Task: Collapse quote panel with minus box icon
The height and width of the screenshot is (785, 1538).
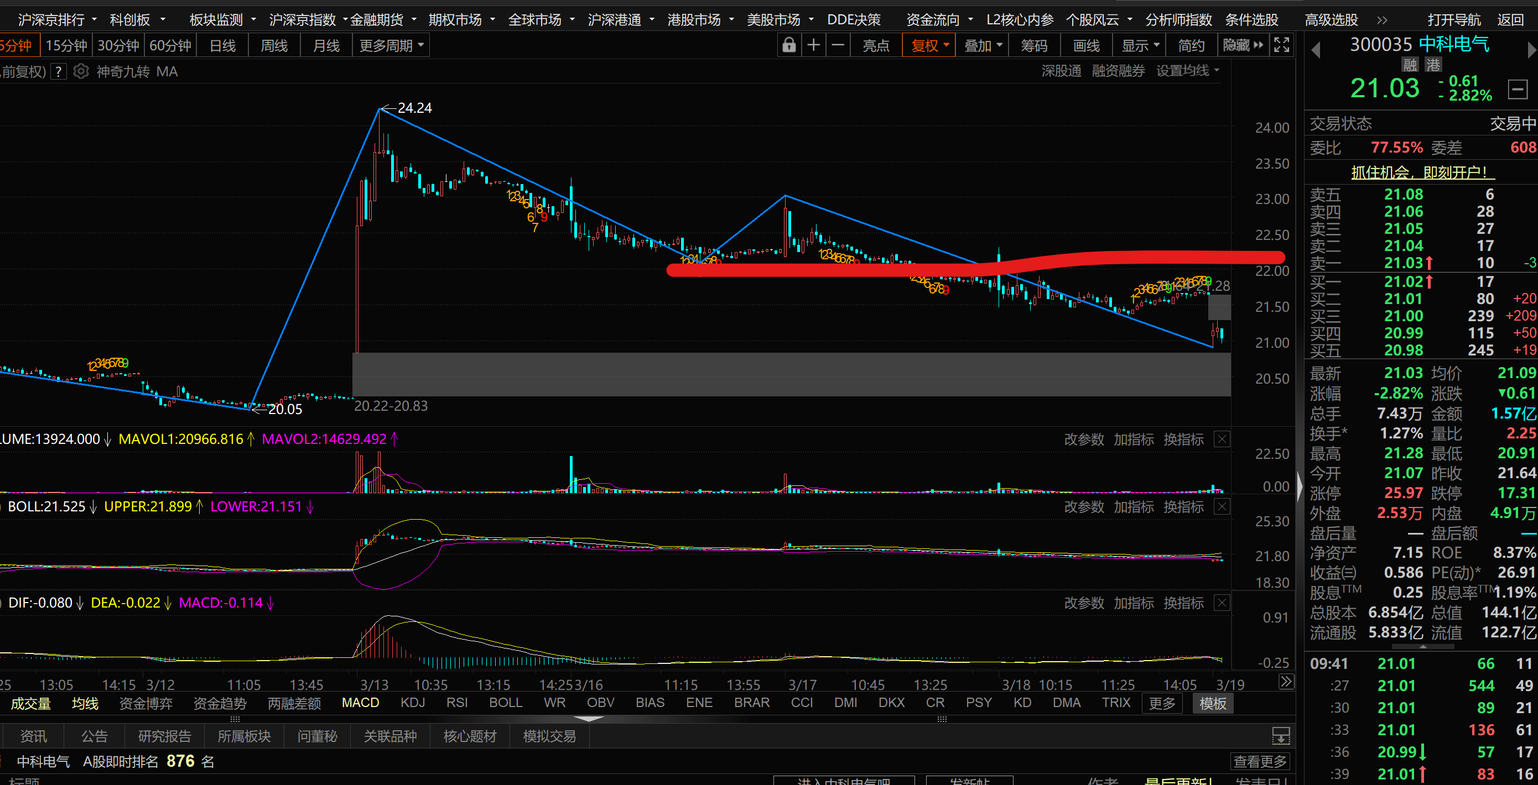Action: [1517, 90]
